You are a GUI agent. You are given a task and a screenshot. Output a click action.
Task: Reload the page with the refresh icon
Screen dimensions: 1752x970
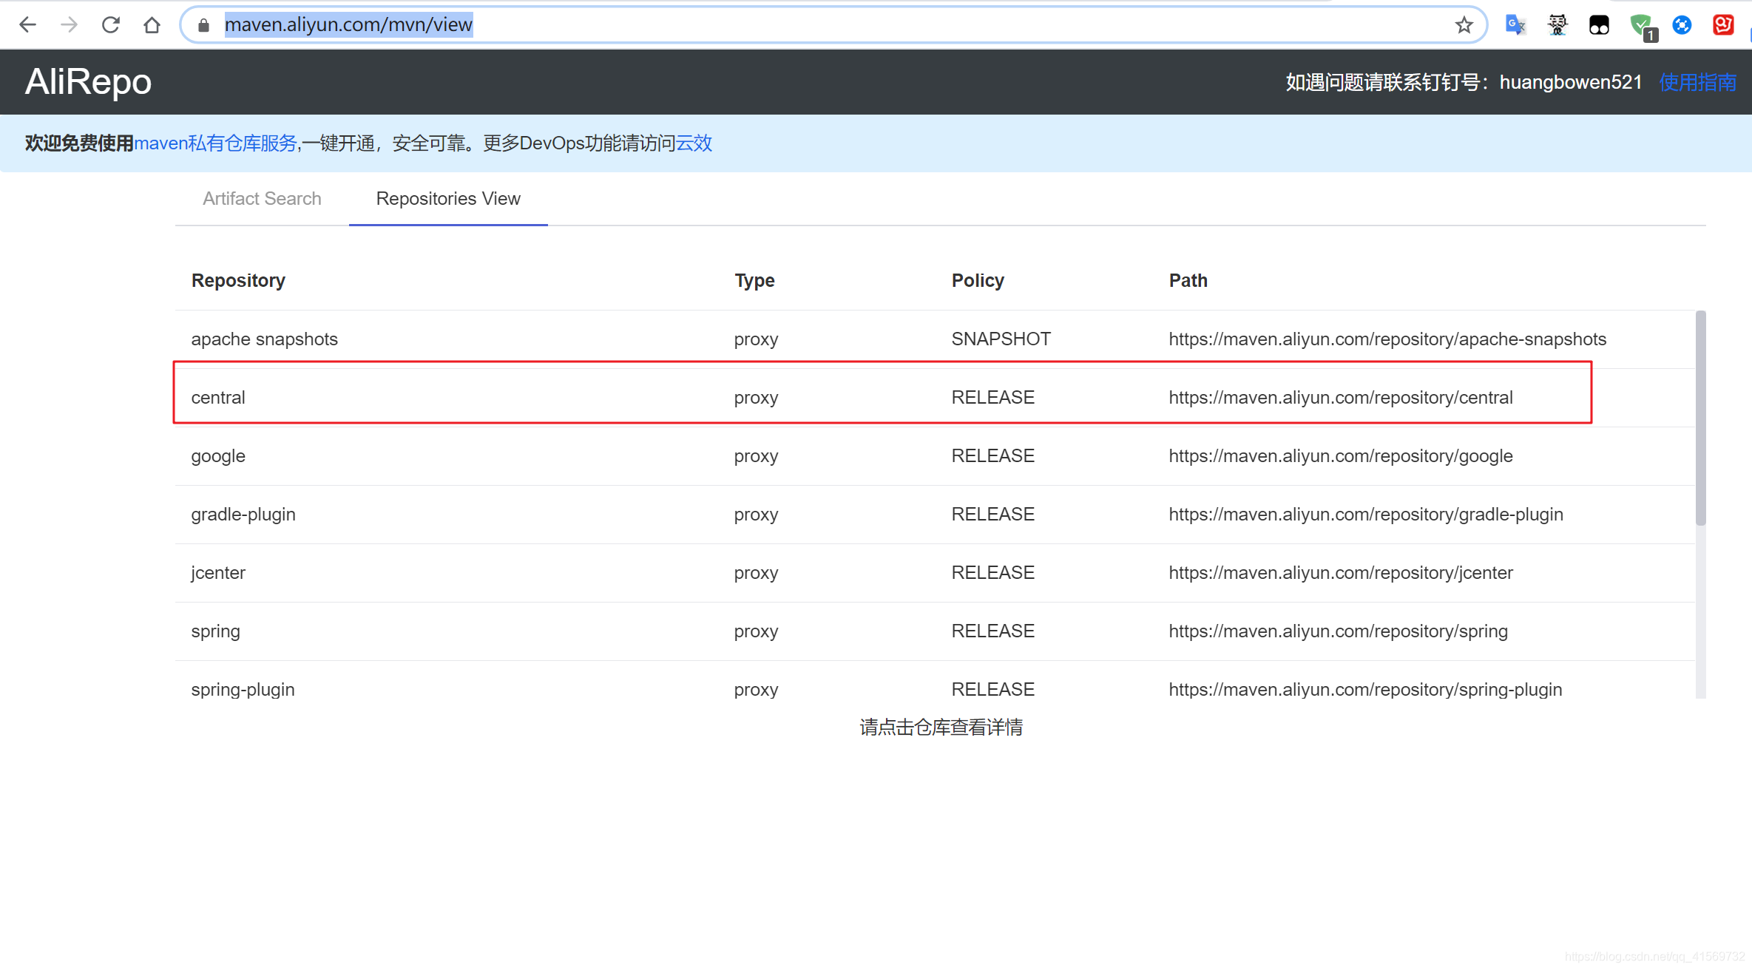click(x=111, y=25)
